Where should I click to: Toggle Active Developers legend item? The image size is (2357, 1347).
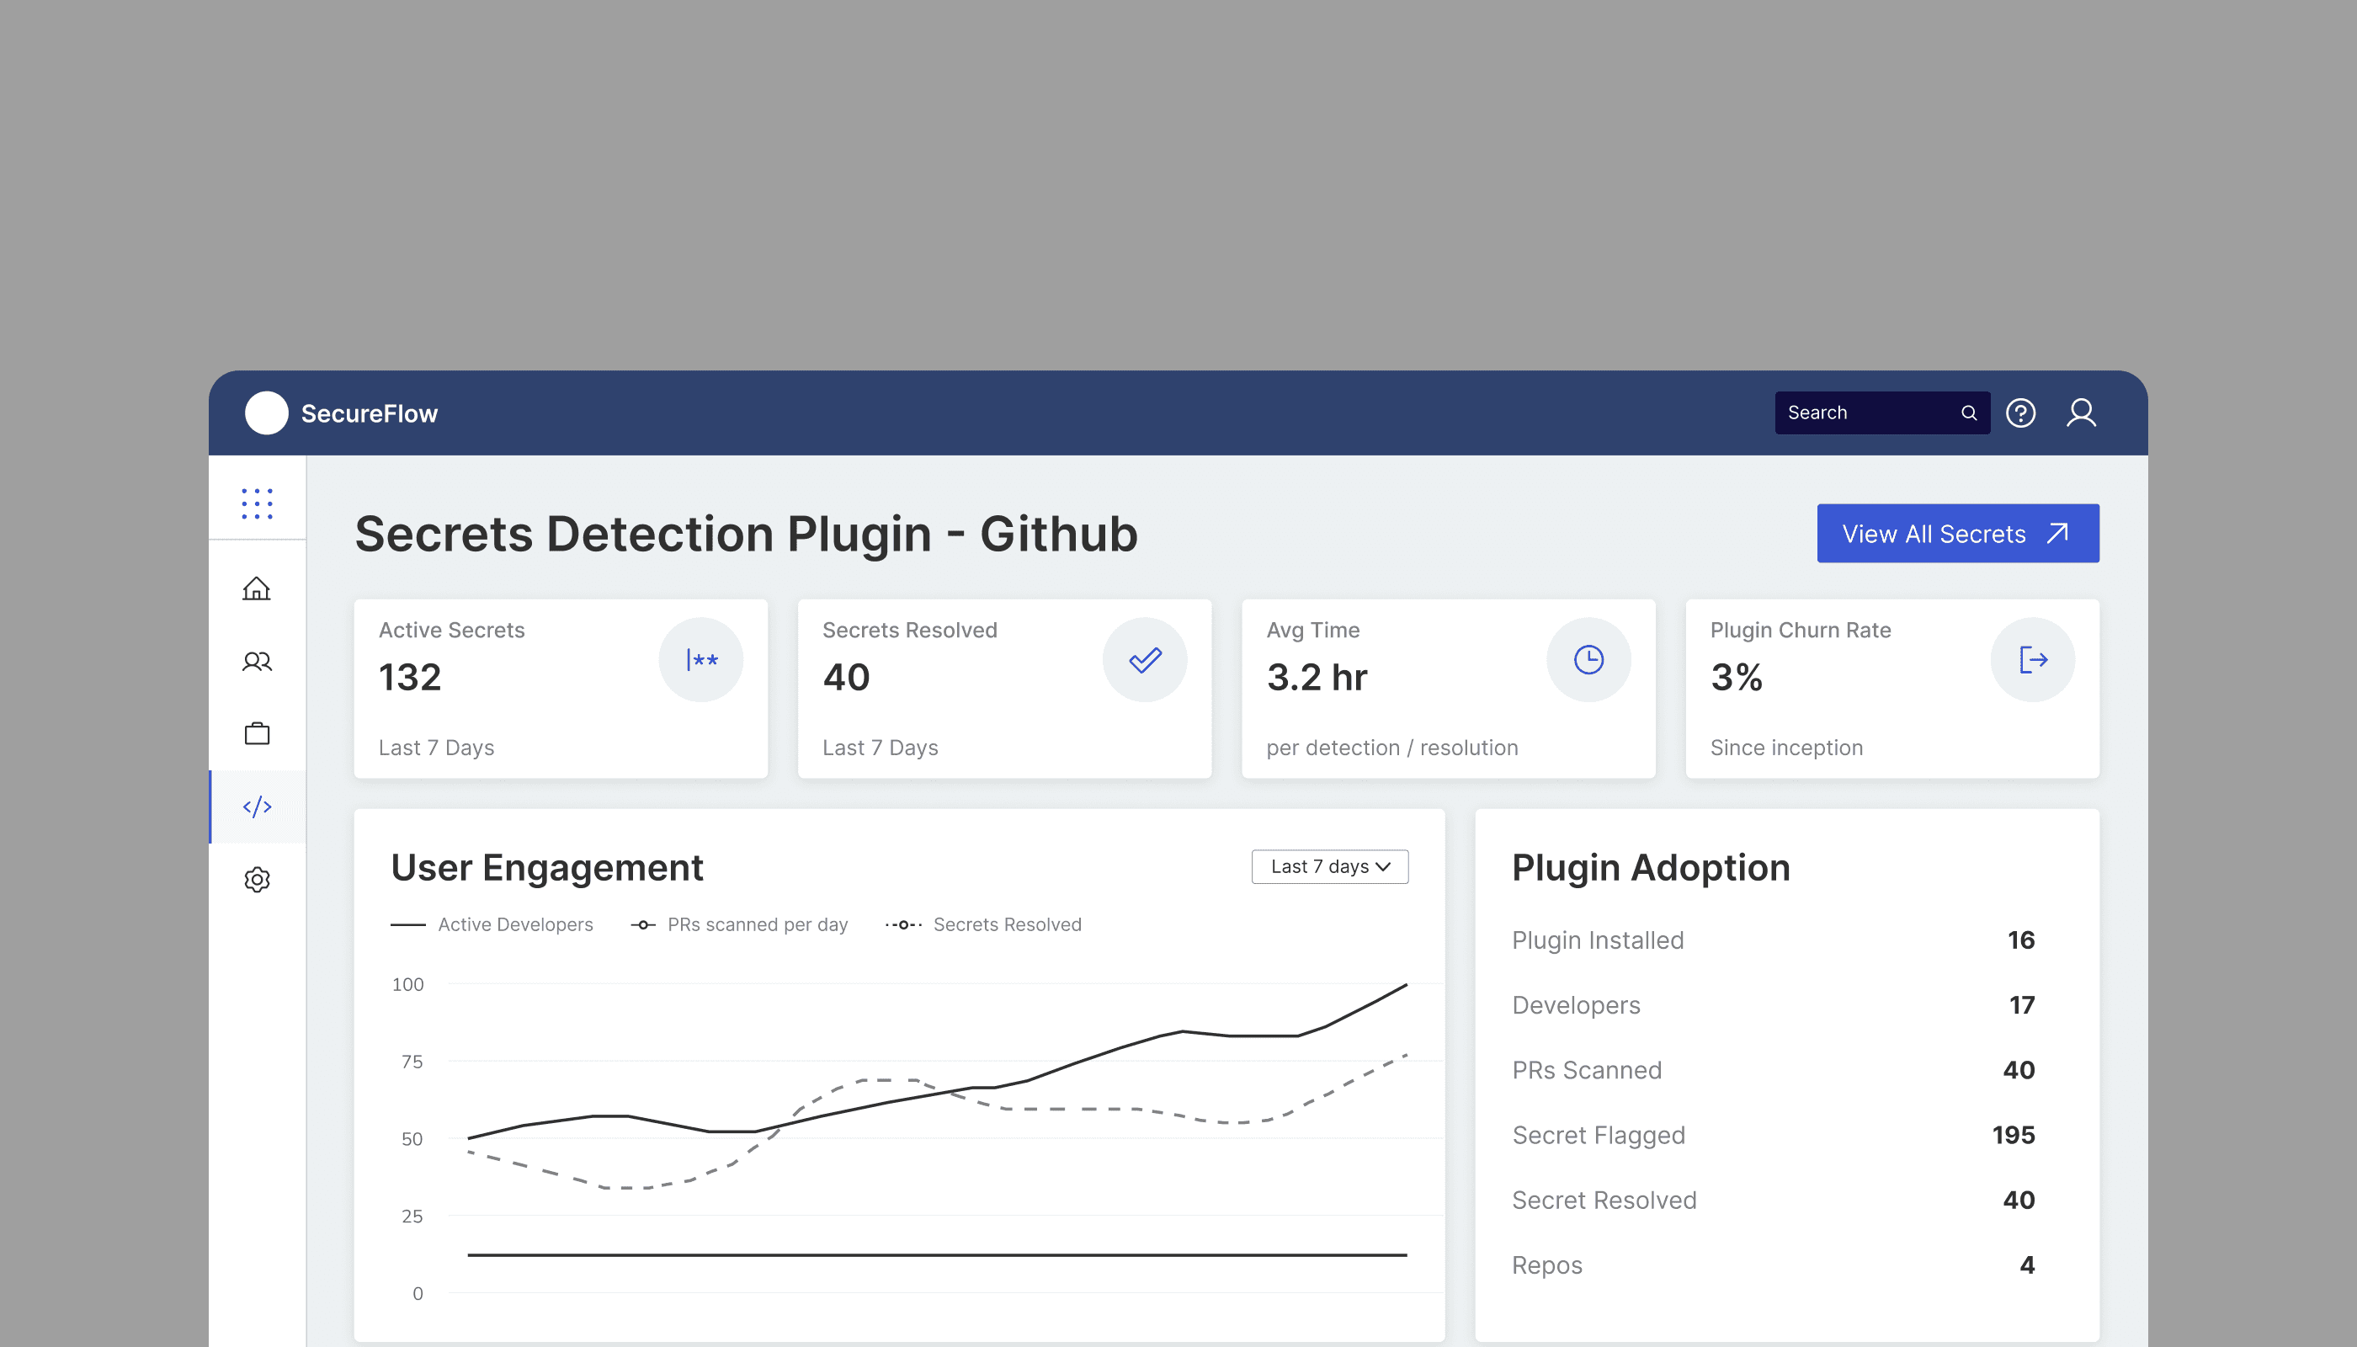tap(492, 924)
